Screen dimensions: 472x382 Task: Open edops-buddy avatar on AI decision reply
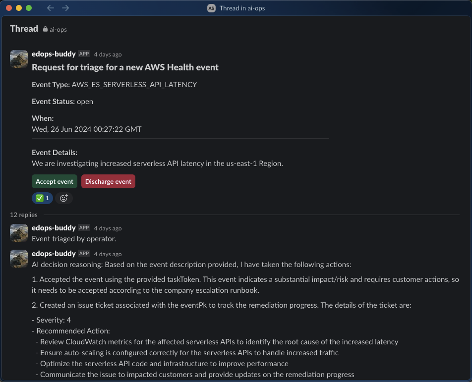(19, 259)
